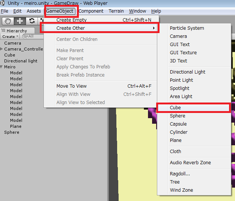Select the Move tool
The width and height of the screenshot is (235, 201).
point(20,21)
